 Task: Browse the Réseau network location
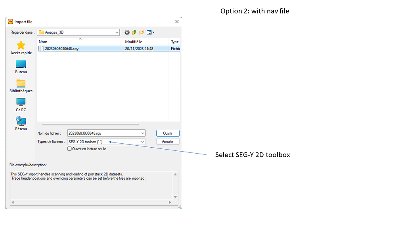21,123
